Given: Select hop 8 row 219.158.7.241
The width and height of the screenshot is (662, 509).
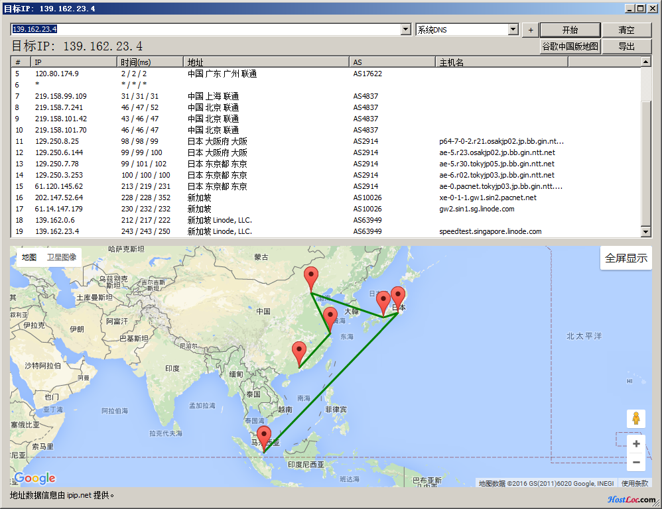Looking at the screenshot, I should pyautogui.click(x=325, y=107).
